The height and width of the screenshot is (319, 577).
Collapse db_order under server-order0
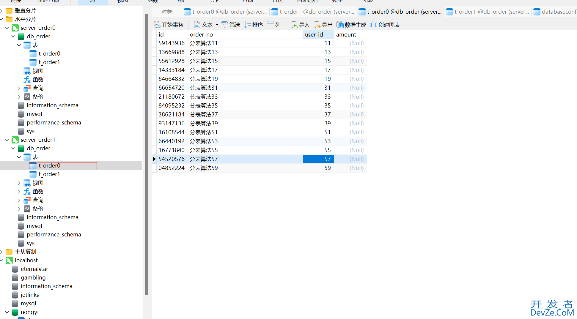pyautogui.click(x=13, y=37)
